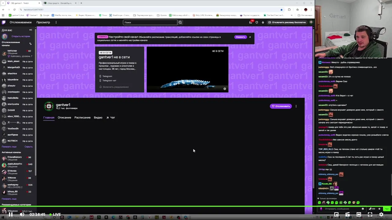Click the search magnifier button

(180, 22)
